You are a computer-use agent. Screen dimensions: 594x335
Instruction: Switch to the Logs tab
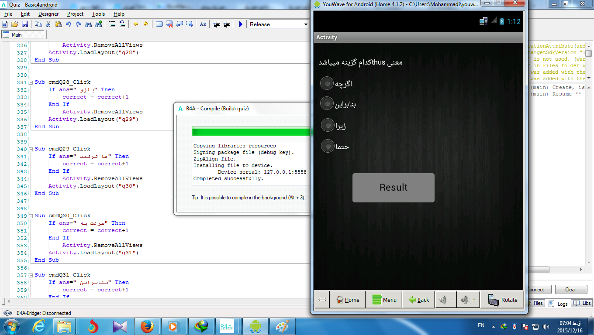pos(558,304)
